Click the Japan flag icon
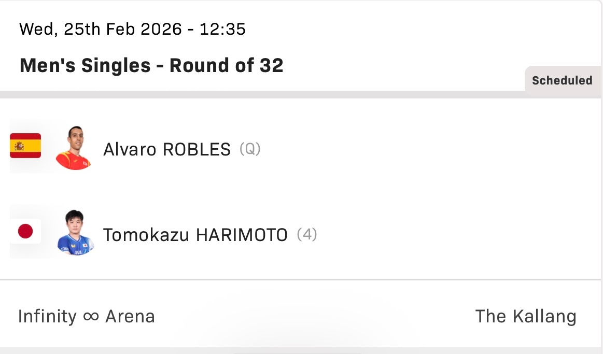Screen dimensions: 603x354 [x=25, y=231]
